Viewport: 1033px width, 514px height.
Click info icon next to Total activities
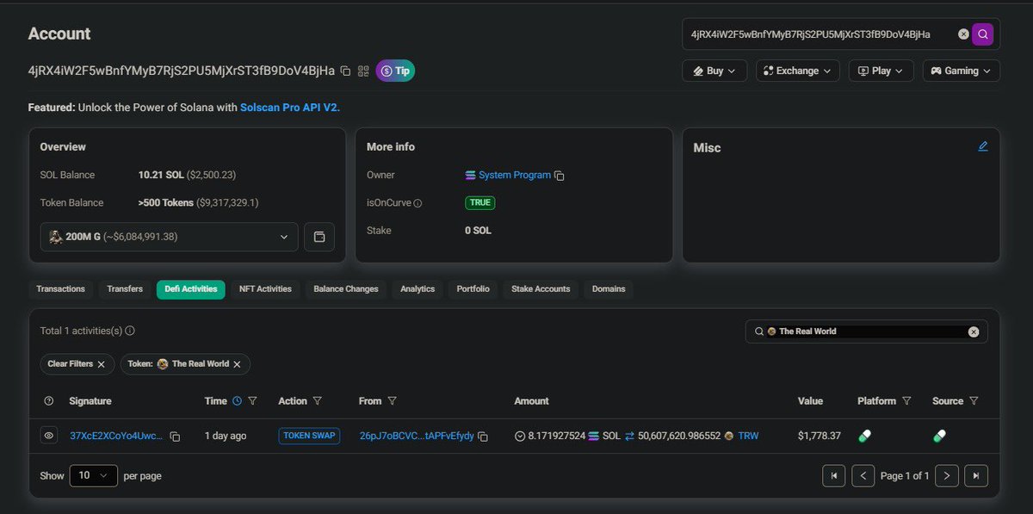point(130,331)
